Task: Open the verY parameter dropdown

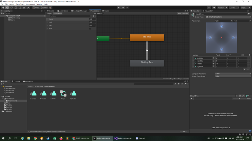Action: pos(242,21)
